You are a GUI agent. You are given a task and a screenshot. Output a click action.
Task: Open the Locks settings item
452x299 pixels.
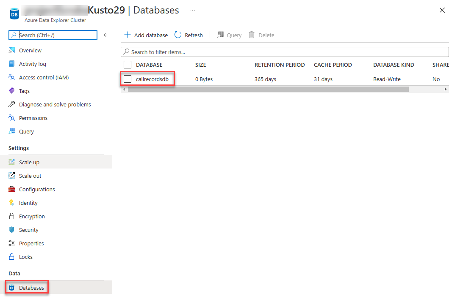click(x=26, y=257)
